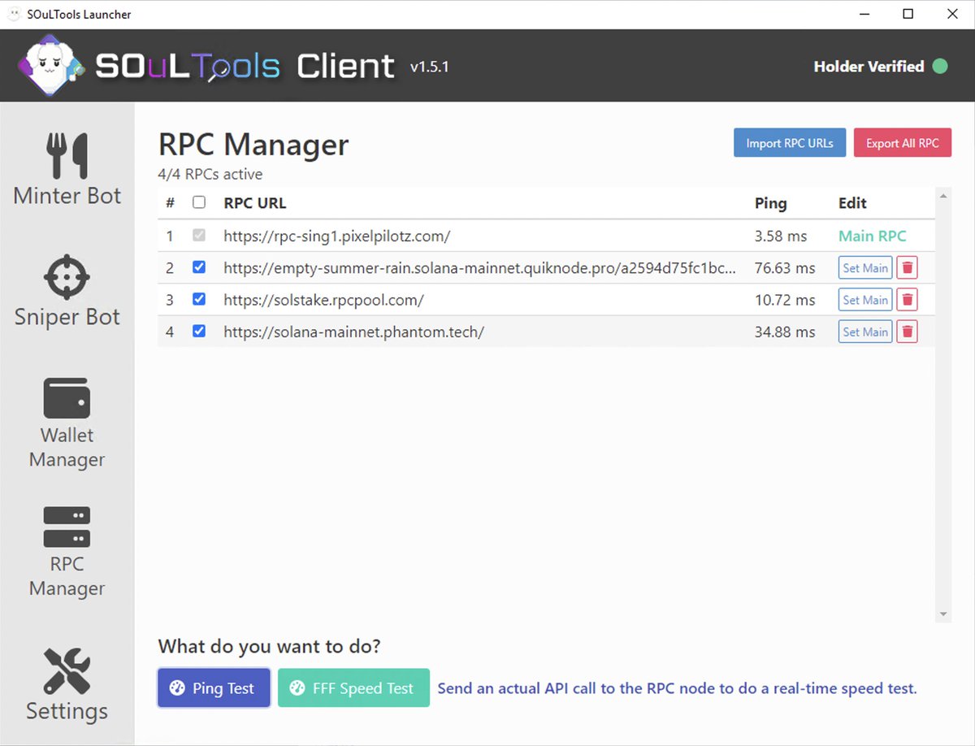Click scrollbar up arrow of RPC table
Screen dimensions: 975x746
(943, 196)
